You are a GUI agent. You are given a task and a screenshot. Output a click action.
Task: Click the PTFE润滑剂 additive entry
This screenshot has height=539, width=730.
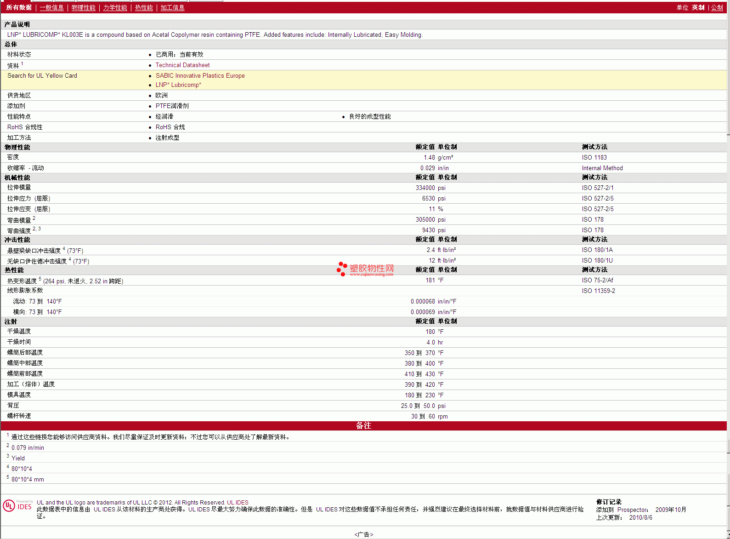[172, 106]
